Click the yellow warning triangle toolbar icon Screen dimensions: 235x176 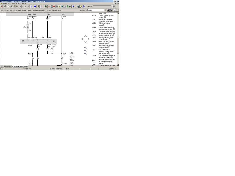(60, 7)
